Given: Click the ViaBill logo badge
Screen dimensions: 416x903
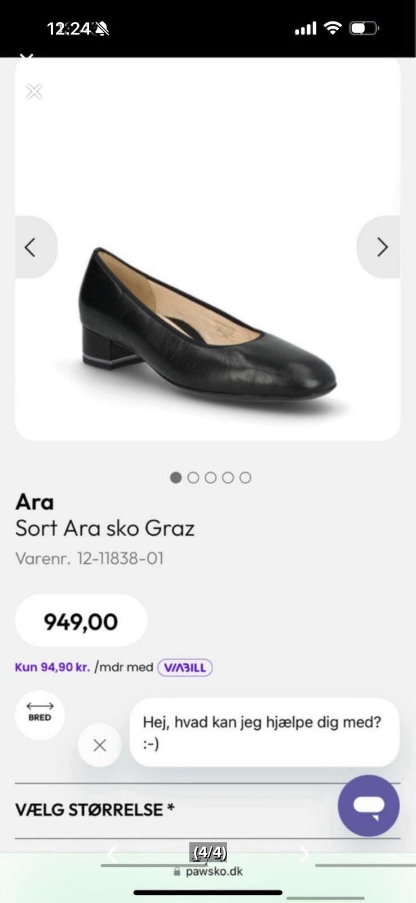Looking at the screenshot, I should [185, 667].
